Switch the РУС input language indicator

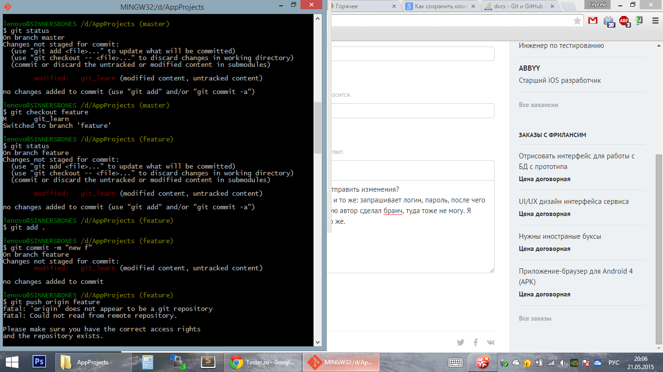pos(614,362)
